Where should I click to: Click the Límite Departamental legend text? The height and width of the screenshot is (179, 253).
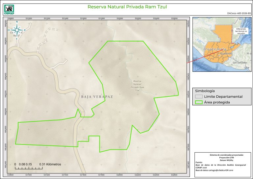point(223,96)
